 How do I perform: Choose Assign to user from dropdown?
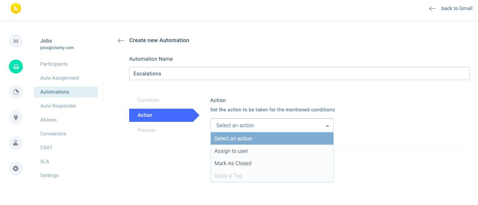coord(272,151)
